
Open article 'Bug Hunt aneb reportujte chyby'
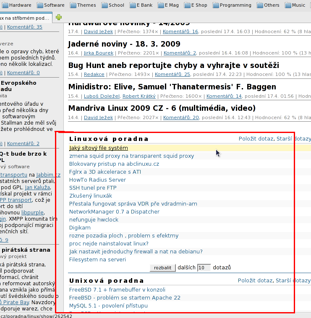[174, 65]
